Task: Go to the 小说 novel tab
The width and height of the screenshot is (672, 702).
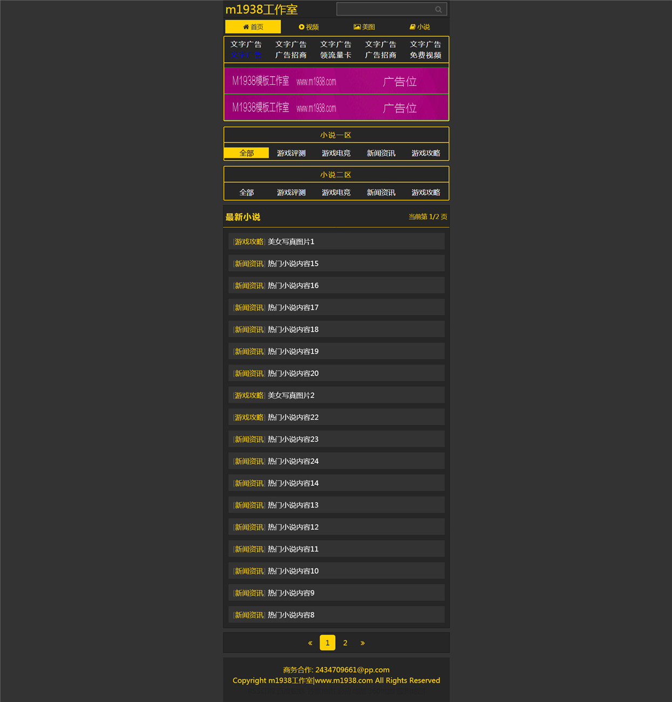Action: 420,27
